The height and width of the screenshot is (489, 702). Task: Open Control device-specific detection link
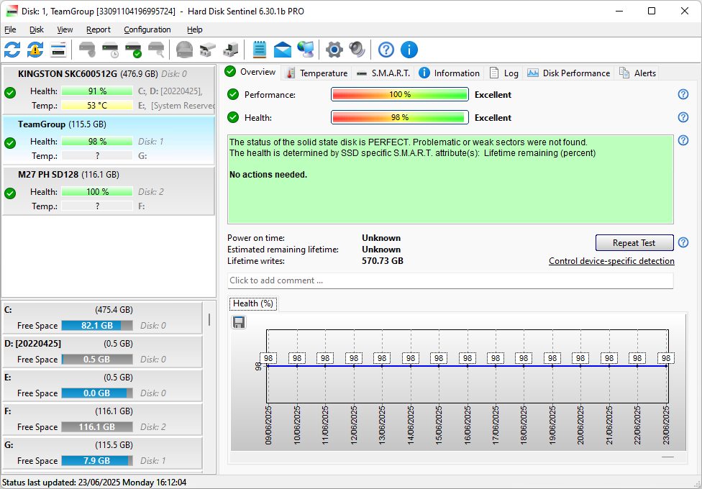pos(611,261)
